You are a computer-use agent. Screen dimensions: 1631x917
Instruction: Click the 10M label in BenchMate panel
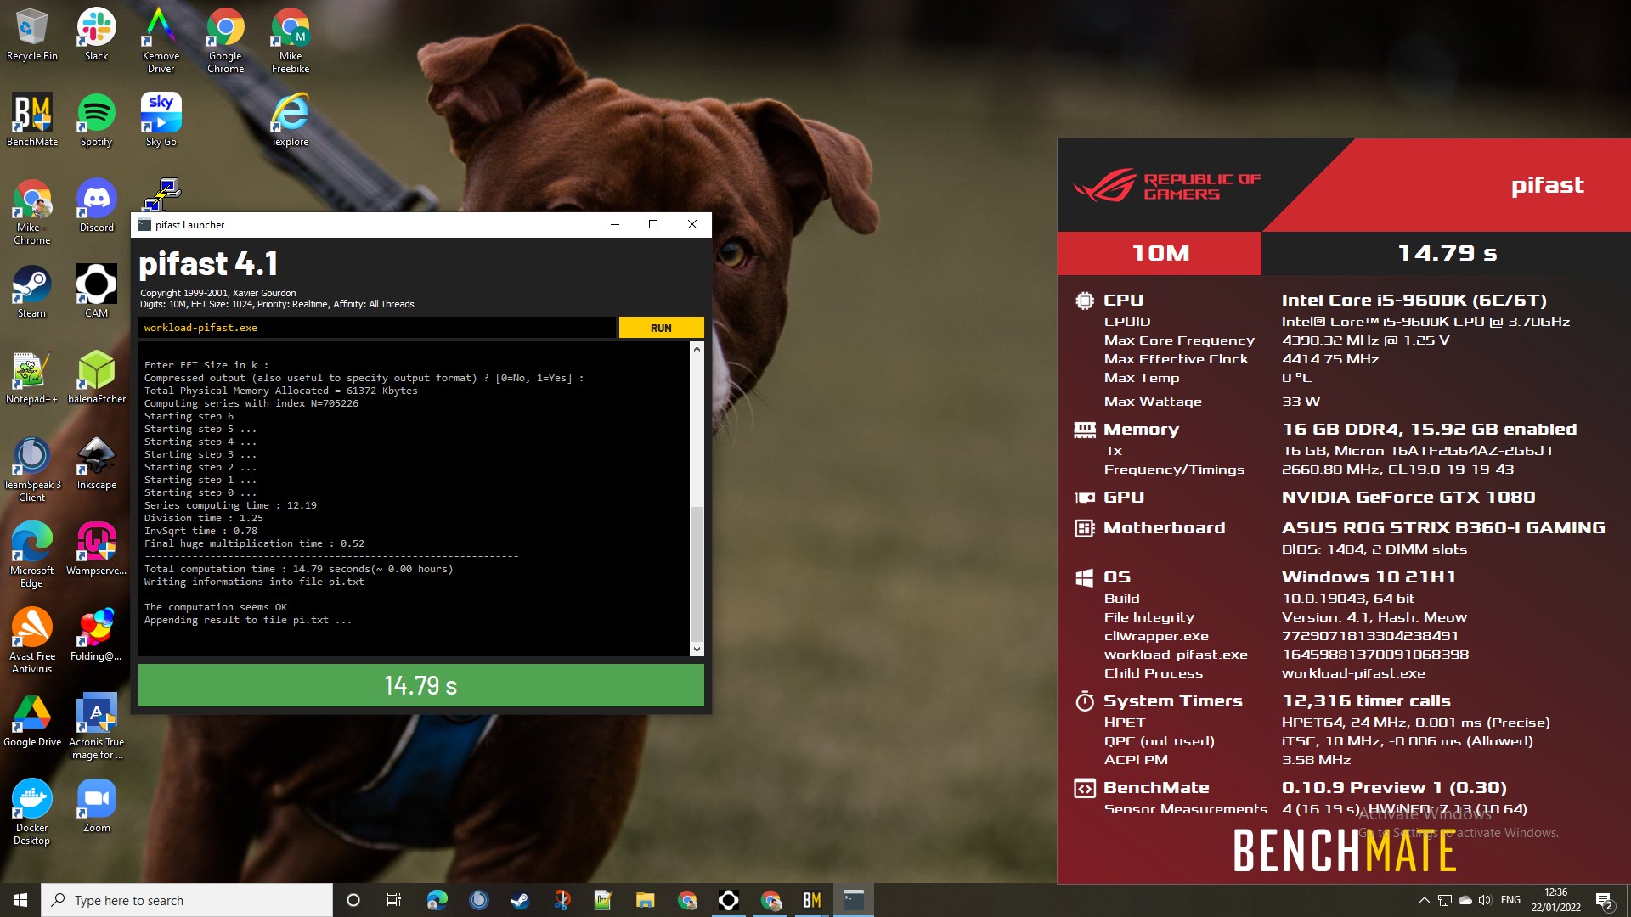pyautogui.click(x=1160, y=253)
